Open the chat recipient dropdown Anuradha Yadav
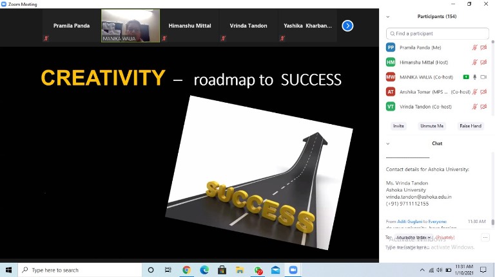 point(414,237)
